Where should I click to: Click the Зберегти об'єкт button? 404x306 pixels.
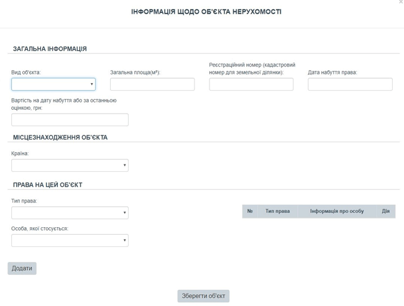click(203, 296)
